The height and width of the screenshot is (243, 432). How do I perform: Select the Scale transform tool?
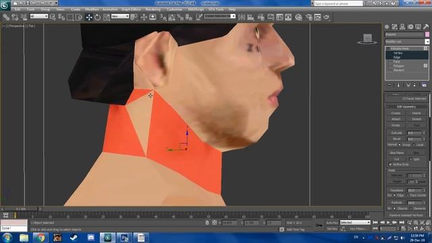[107, 18]
